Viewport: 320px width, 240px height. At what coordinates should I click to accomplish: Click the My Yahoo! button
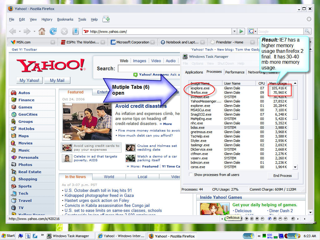click(x=29, y=80)
